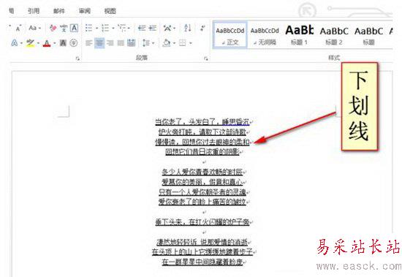Click the Text Effects outlined A icon
The height and width of the screenshot is (277, 402).
(x=15, y=43)
